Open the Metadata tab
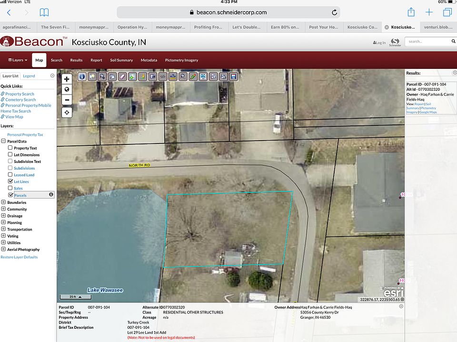This screenshot has width=457, height=342. pos(149,60)
